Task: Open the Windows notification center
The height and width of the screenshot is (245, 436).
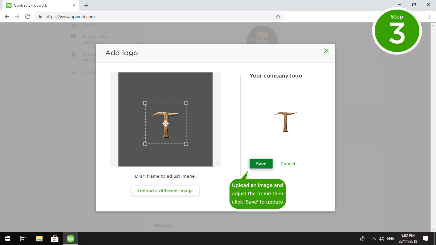Action: (x=425, y=238)
